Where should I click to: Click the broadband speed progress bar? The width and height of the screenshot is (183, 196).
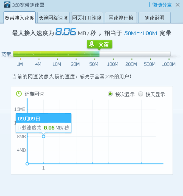[x=92, y=54]
